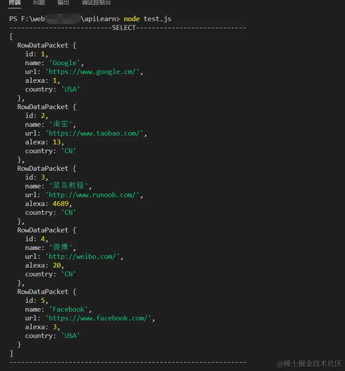Screen dimensions: 345x371
Task: Click the URL 'http://weibo.com/'
Action: click(x=82, y=257)
